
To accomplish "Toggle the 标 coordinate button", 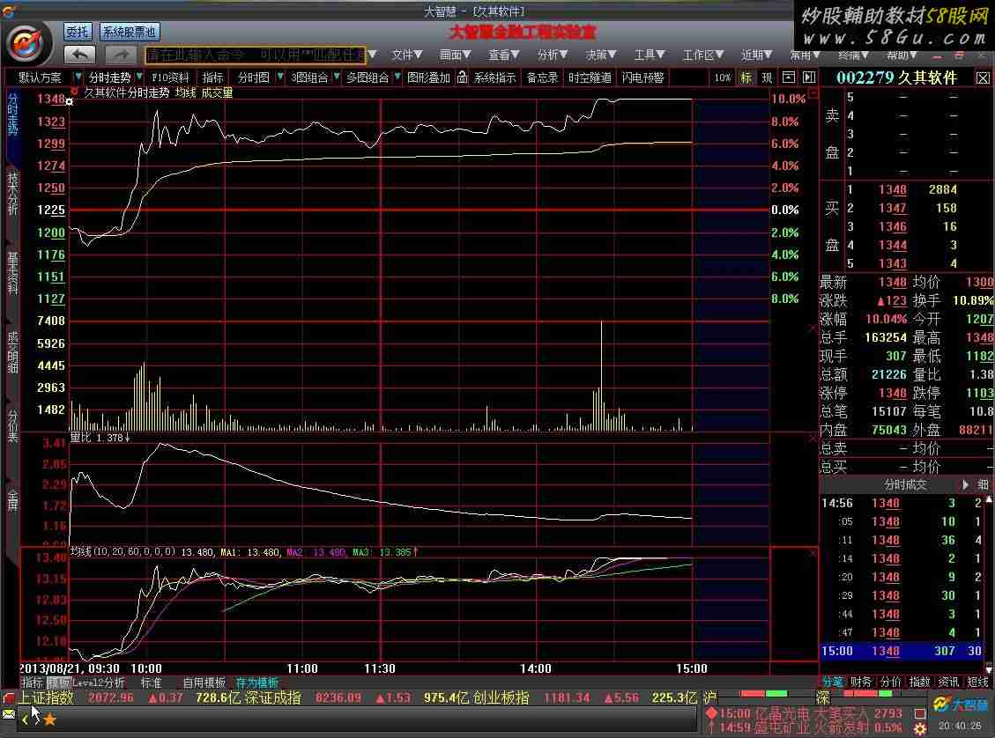I will 746,77.
